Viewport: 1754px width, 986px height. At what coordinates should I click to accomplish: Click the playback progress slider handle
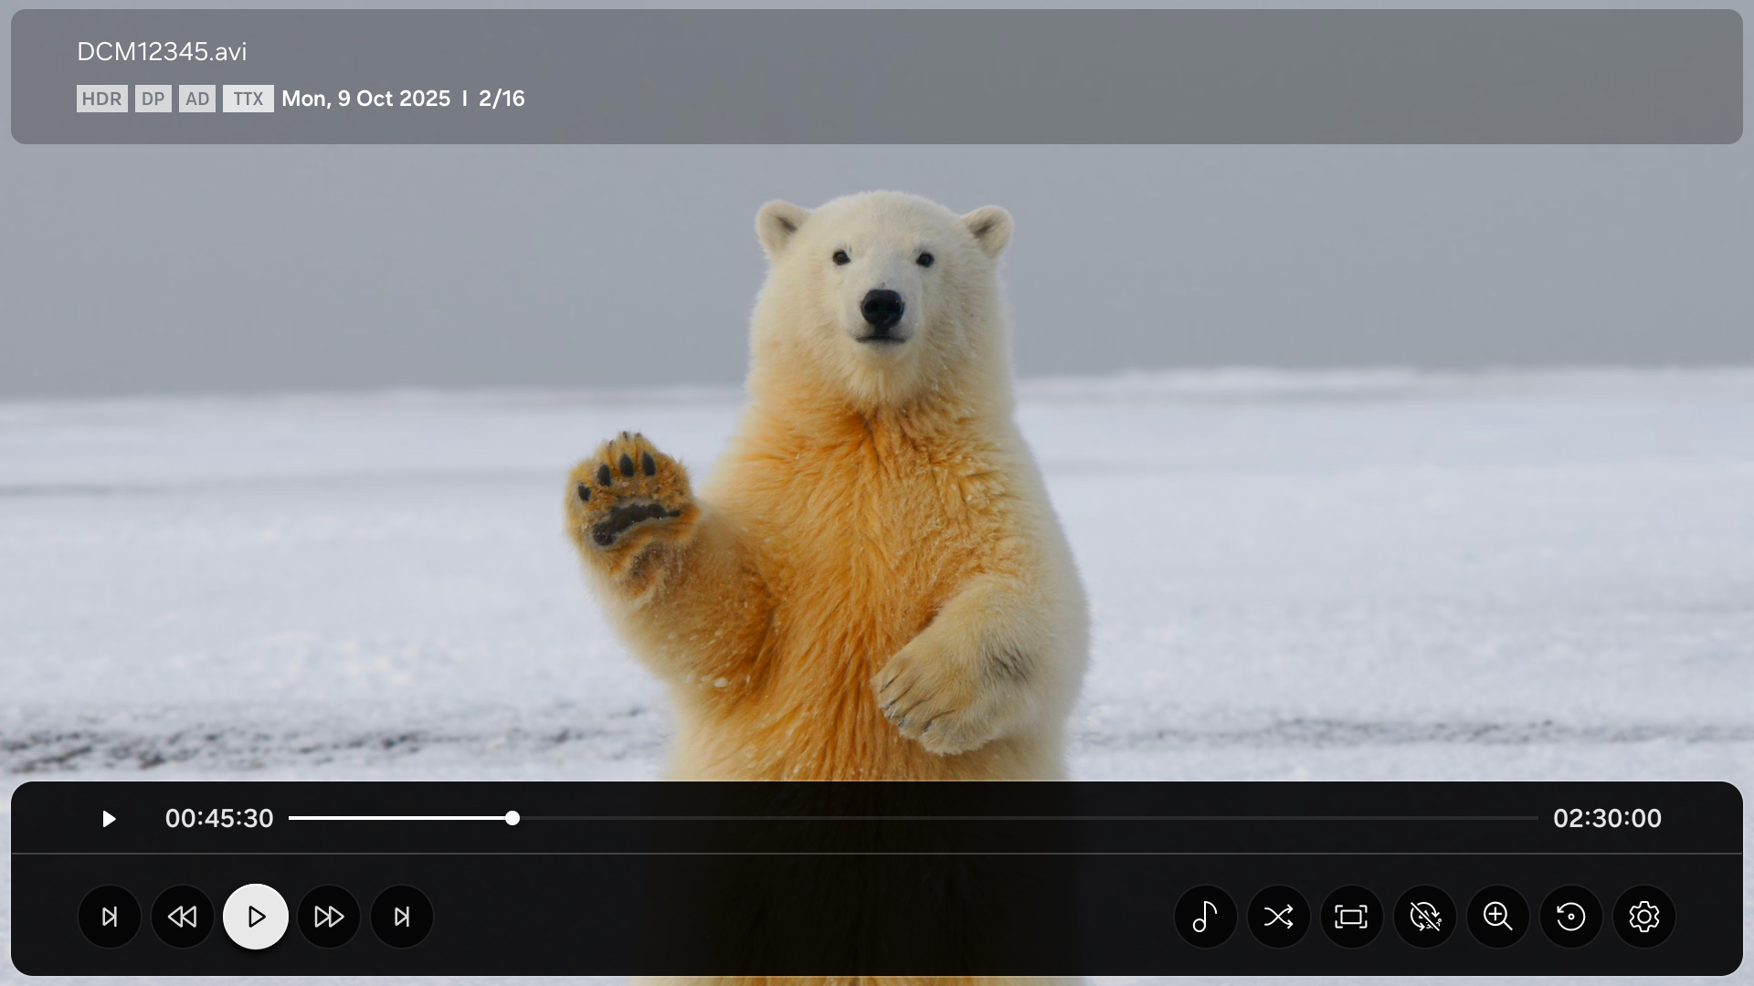[x=512, y=818]
